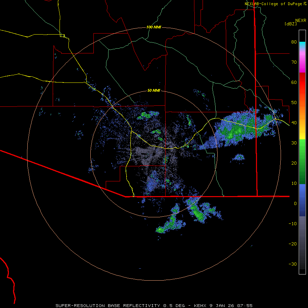This screenshot has width=308, height=308.
Task: Click the "KEMX" radar site identifier
Action: (x=201, y=306)
